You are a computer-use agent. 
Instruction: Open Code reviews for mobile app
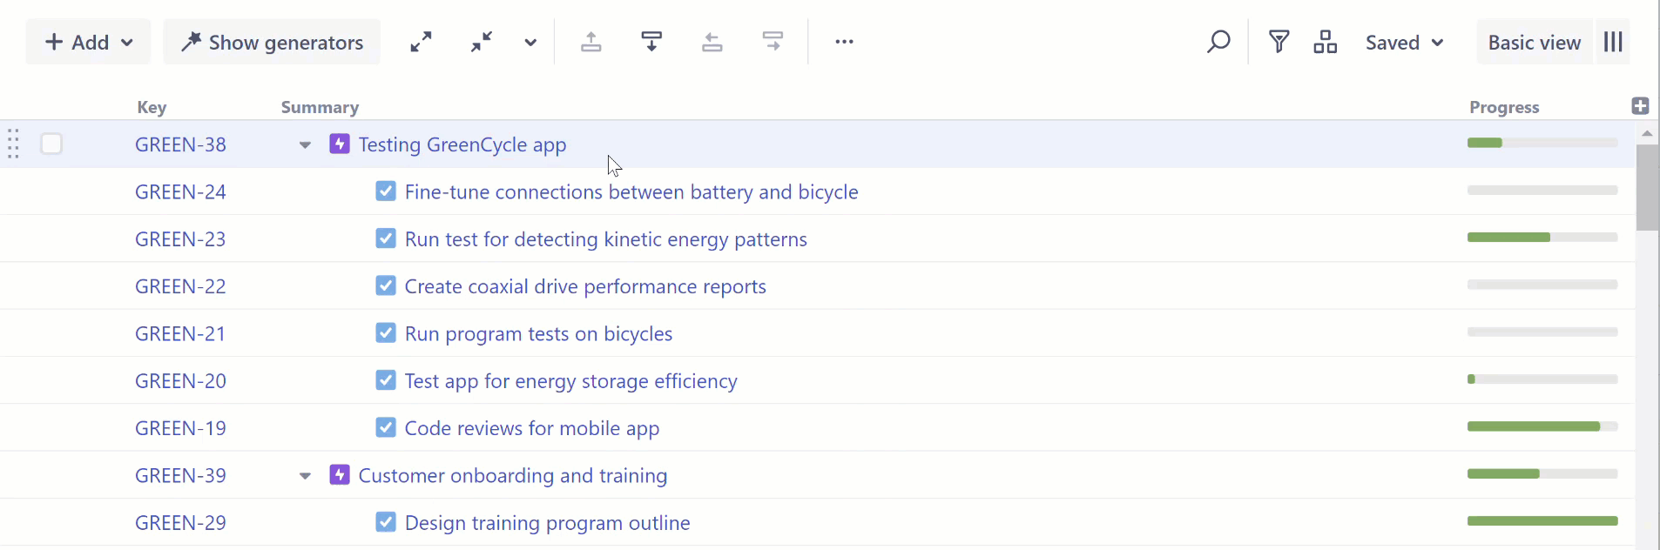pyautogui.click(x=531, y=428)
